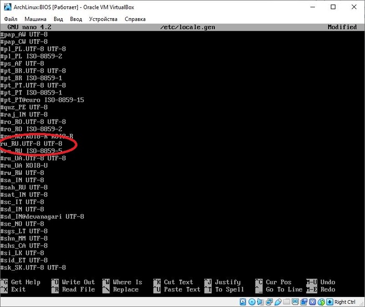Viewport: 365px width, 307px height.
Task: Click the Paste Text shortcut label
Action: (x=182, y=289)
